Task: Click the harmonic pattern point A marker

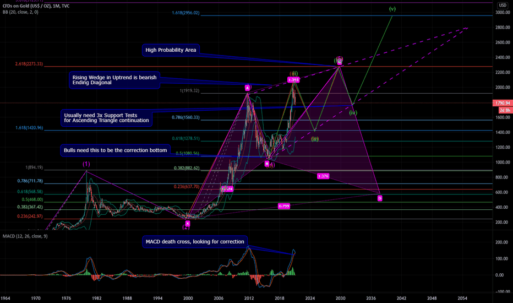Action: pos(248,88)
